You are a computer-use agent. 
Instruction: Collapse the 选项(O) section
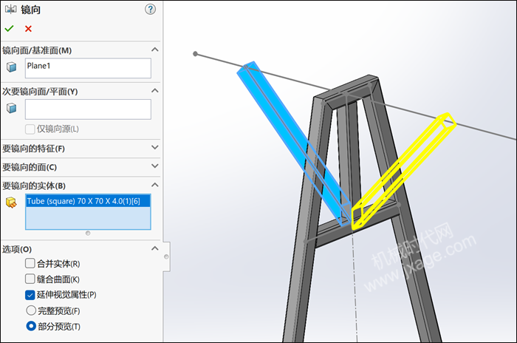[x=154, y=248]
